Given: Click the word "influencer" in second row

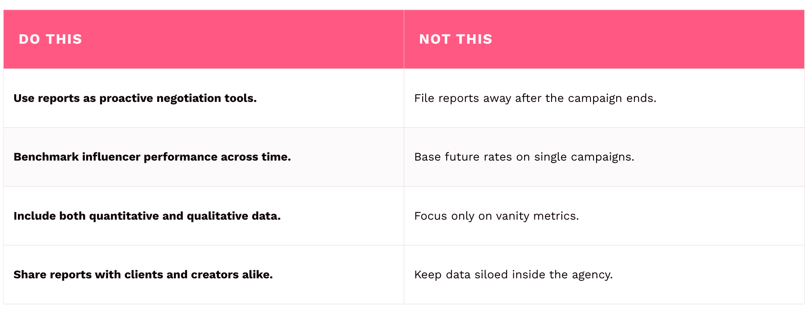Looking at the screenshot, I should 111,157.
